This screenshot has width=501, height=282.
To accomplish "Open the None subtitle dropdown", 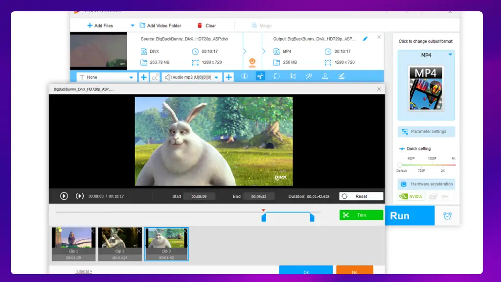I will point(106,77).
